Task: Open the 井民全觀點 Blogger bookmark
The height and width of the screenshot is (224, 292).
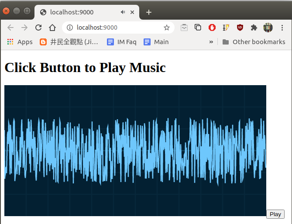Action: (x=69, y=42)
